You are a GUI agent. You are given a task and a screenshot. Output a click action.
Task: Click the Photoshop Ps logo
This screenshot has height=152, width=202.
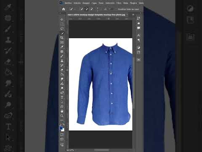(61, 3)
